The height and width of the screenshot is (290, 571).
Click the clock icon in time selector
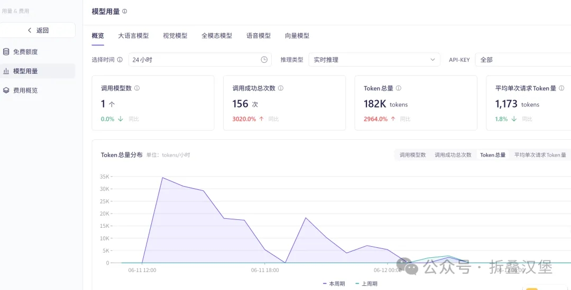pyautogui.click(x=264, y=60)
